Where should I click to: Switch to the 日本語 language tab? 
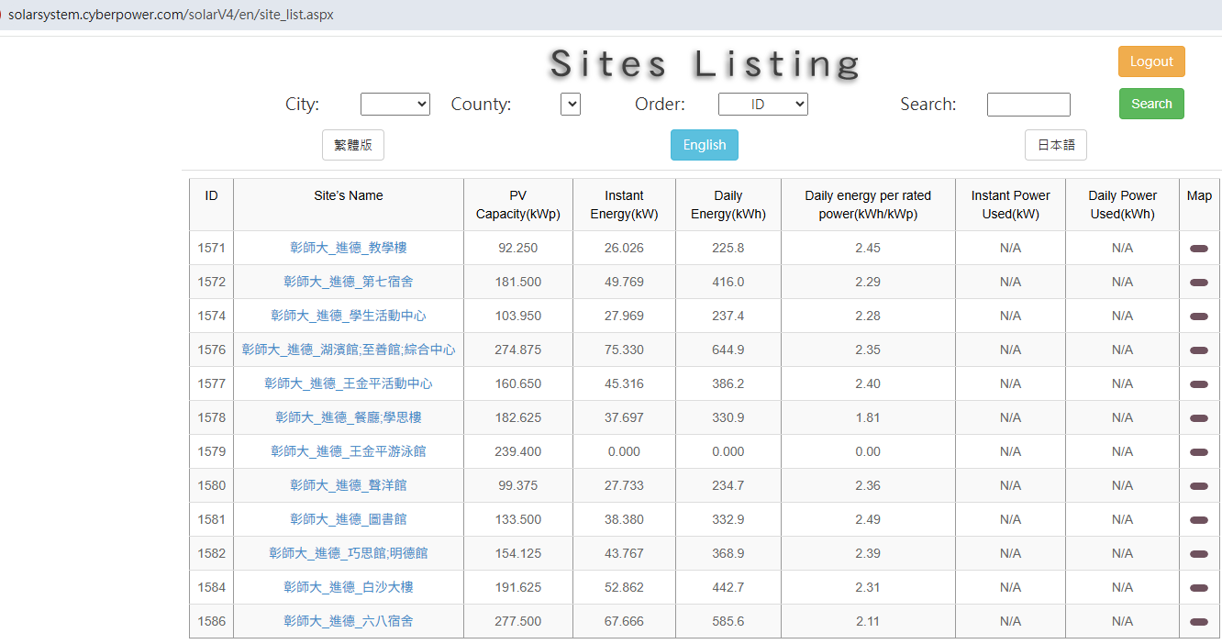pos(1055,144)
